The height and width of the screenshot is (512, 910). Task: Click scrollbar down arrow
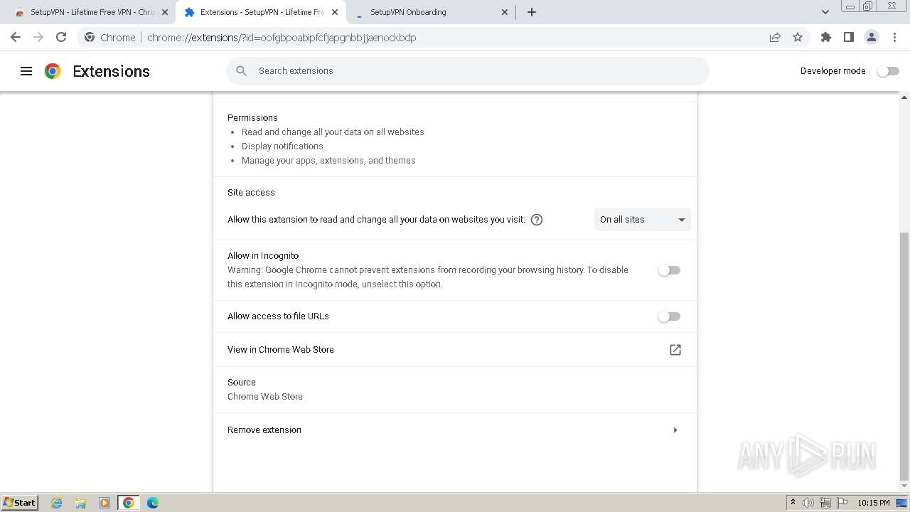coord(904,487)
